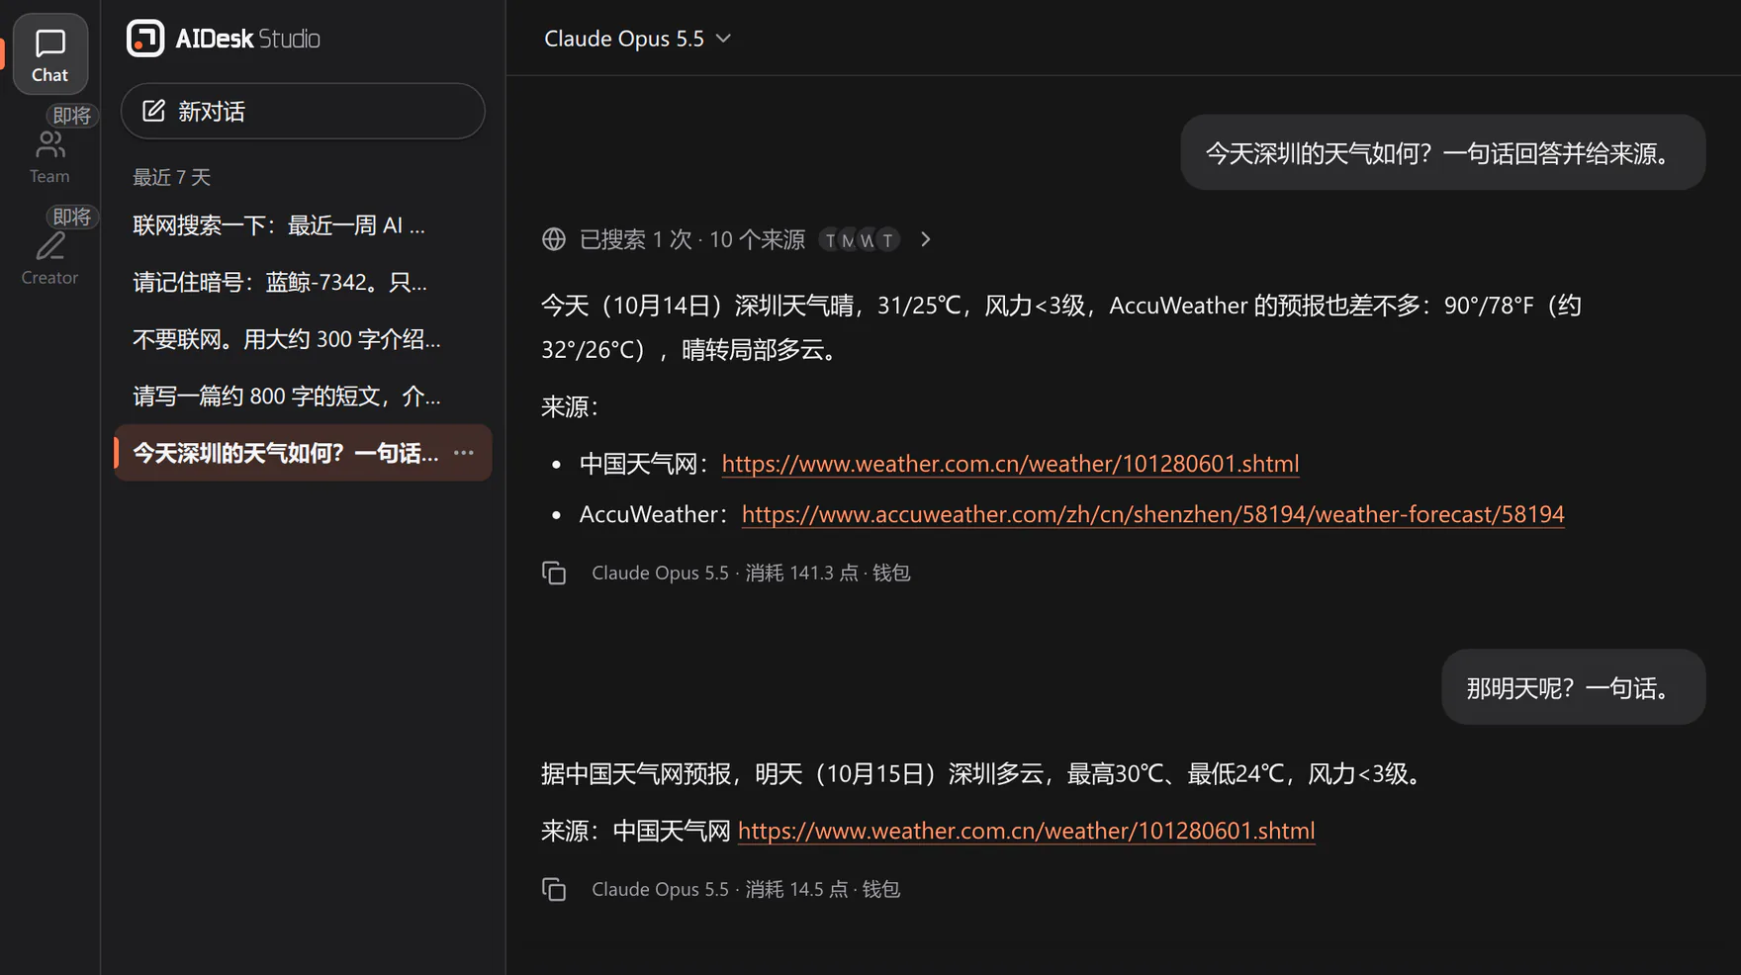Open the chevron next to search sources
The image size is (1741, 975).
coord(926,239)
